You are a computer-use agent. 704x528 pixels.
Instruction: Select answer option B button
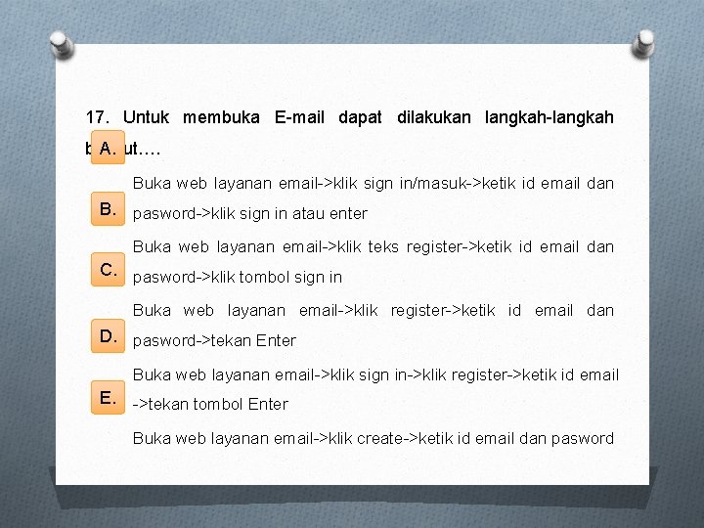(108, 209)
